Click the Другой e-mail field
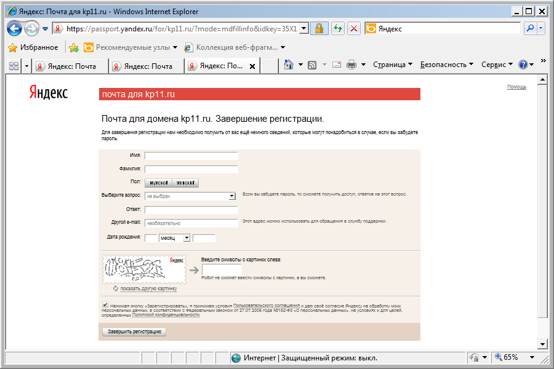 [191, 223]
